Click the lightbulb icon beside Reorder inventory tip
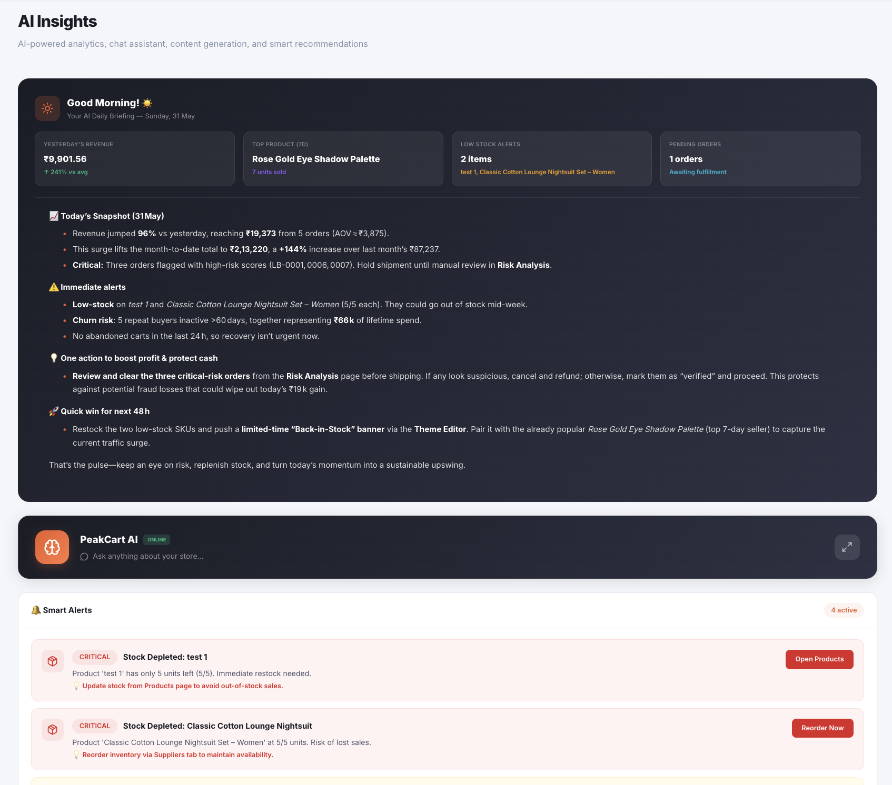This screenshot has height=785, width=892. pyautogui.click(x=76, y=755)
